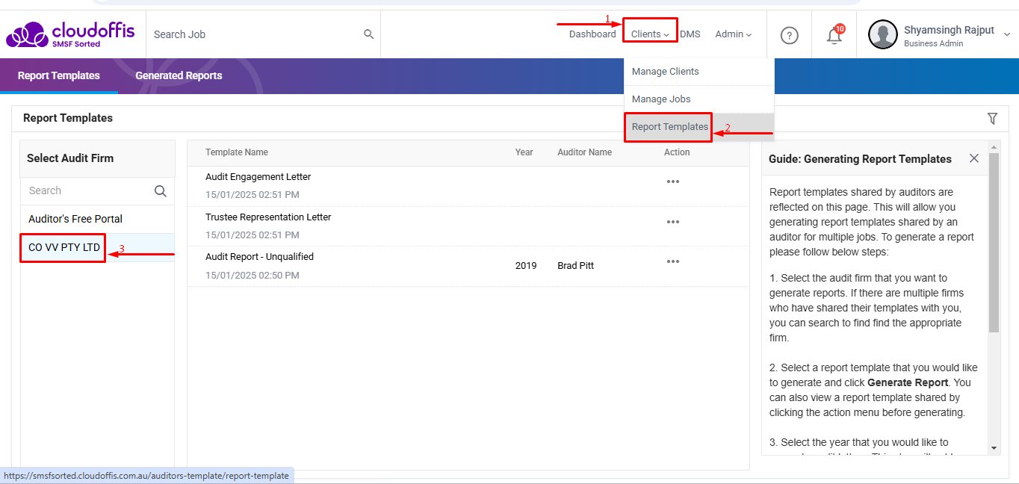Expand the Clients dropdown menu

(650, 34)
